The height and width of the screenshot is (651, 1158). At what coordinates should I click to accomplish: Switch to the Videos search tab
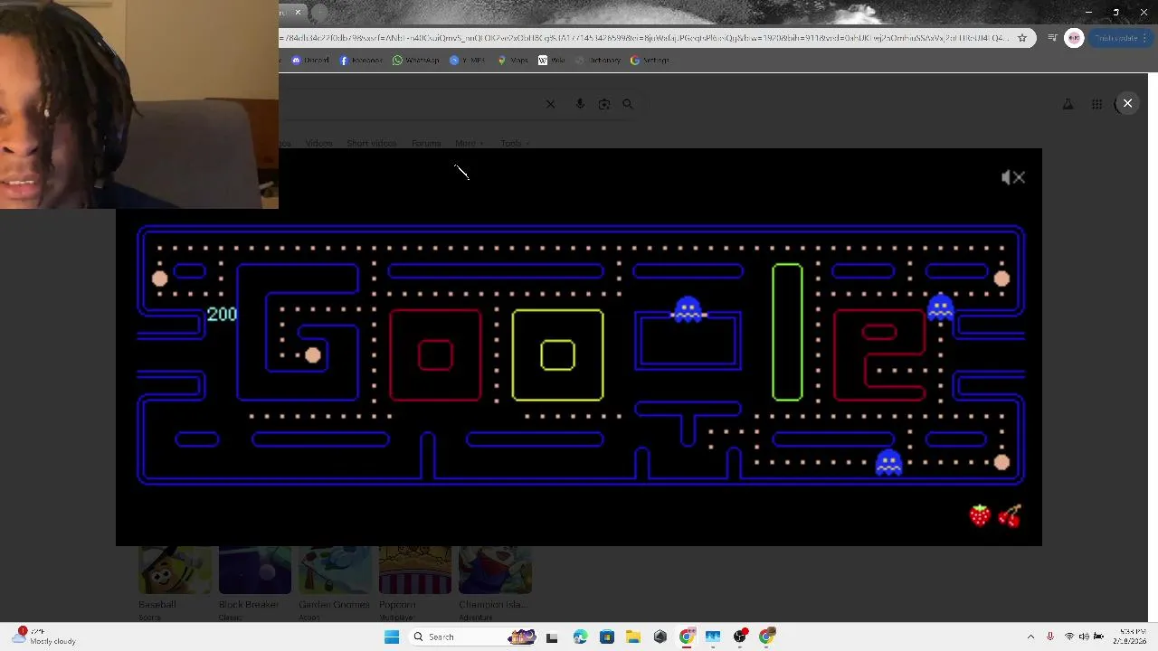pos(318,143)
